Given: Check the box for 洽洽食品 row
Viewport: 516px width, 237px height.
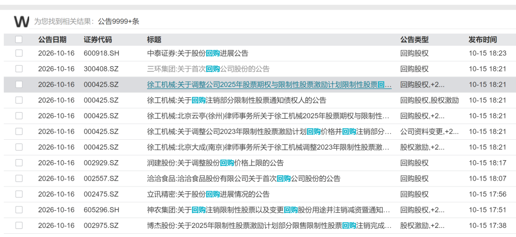Looking at the screenshot, I should (x=19, y=178).
